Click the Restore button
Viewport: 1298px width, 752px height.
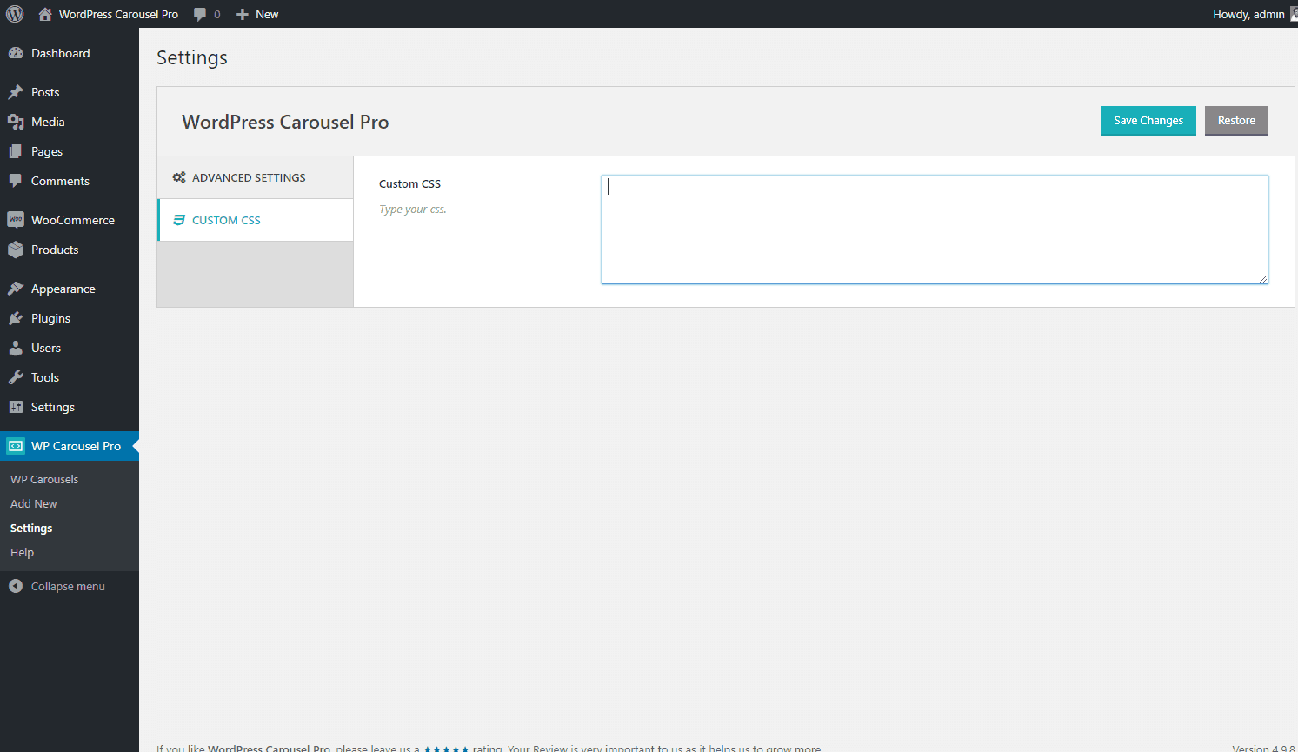click(x=1236, y=121)
